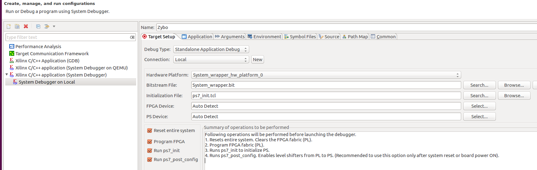Screen dimensions: 537x170
Task: Click Browse for Bitstream File
Action: 514,85
